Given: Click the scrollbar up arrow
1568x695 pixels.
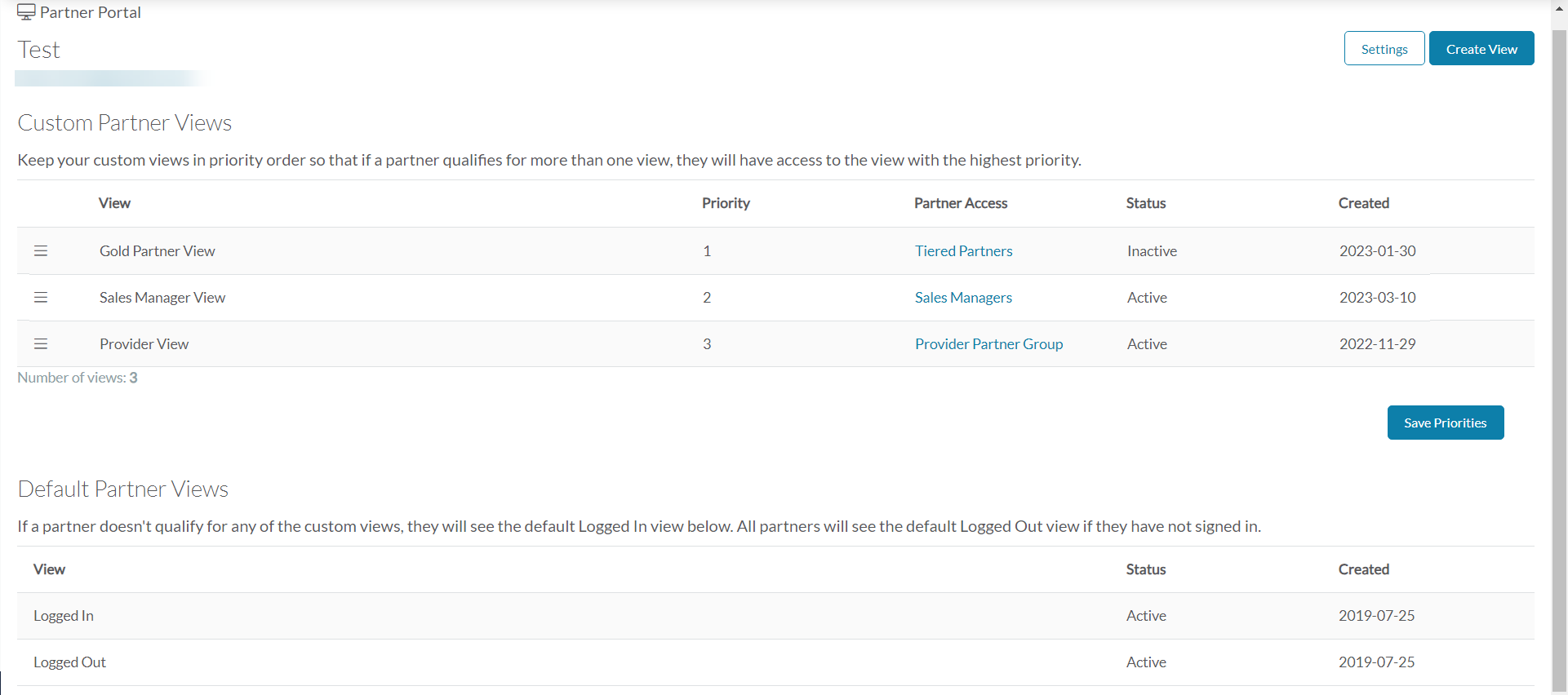Looking at the screenshot, I should (1559, 8).
